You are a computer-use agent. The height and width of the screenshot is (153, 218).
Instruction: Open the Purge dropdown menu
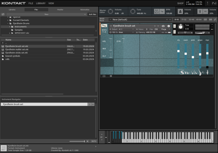(166, 29)
